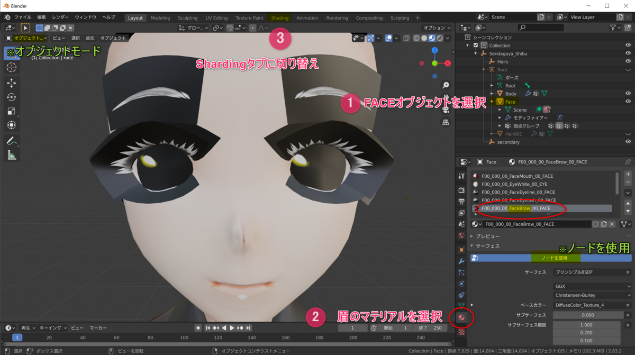Open the Object Mode dropdown
Viewport: 635px width, 355px height.
point(26,38)
